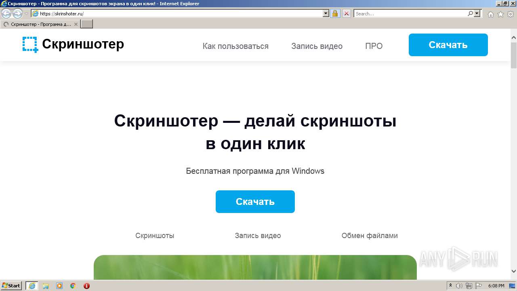The image size is (517, 291).
Task: Click the Скриншотер logo icon
Action: point(30,44)
